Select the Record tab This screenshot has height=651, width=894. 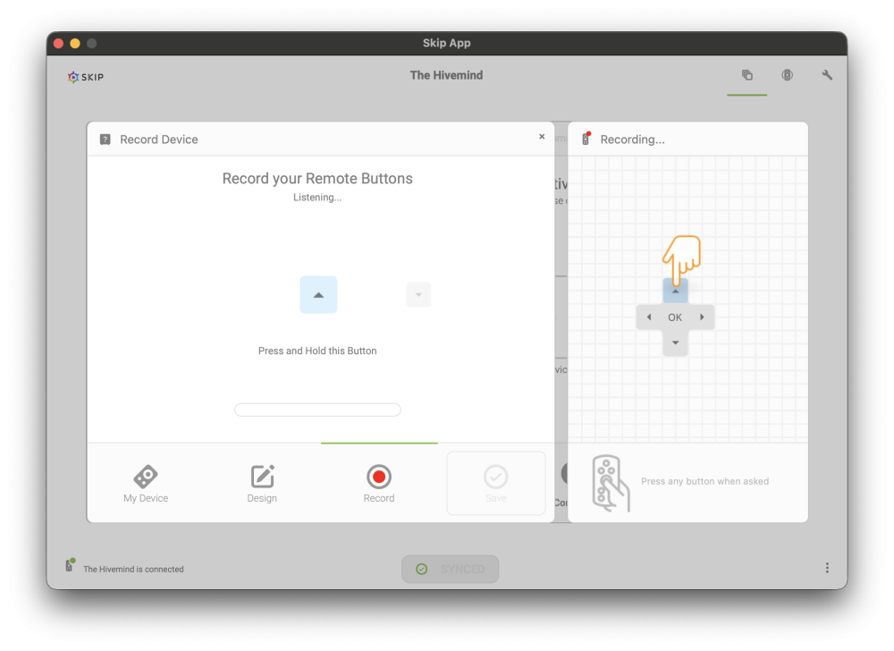point(379,484)
